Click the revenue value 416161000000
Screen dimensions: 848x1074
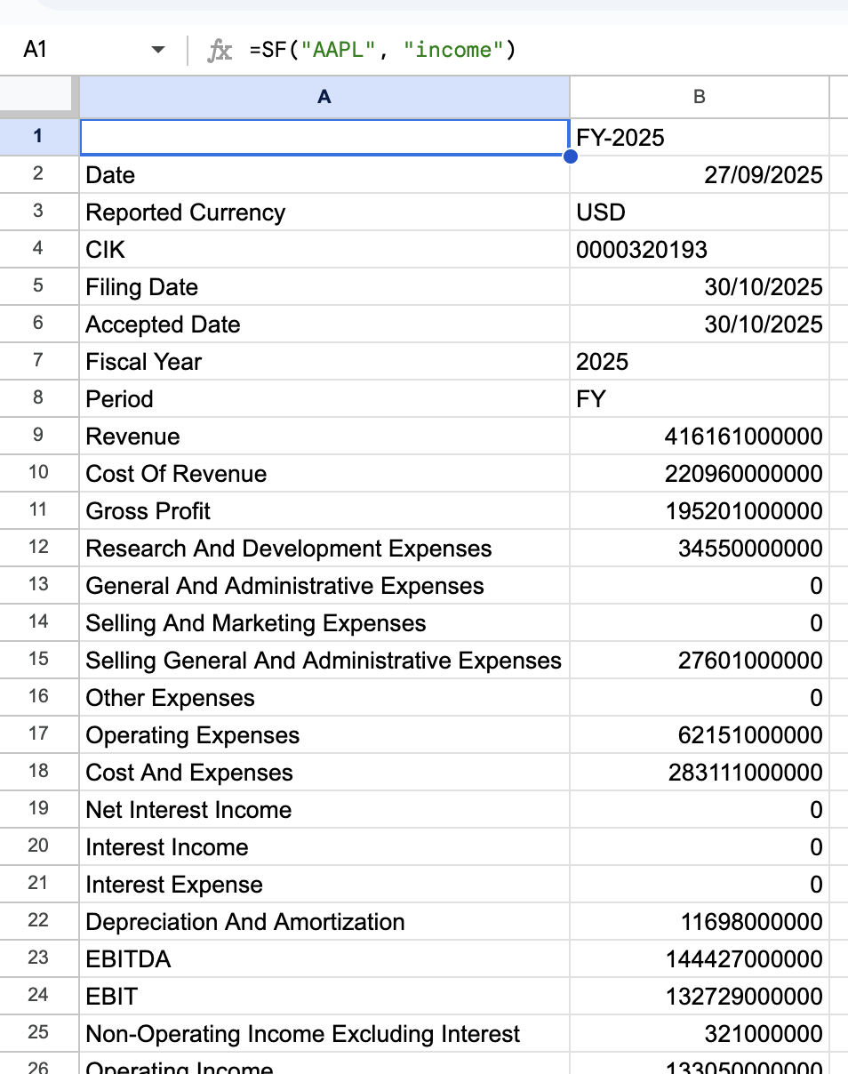pos(699,436)
